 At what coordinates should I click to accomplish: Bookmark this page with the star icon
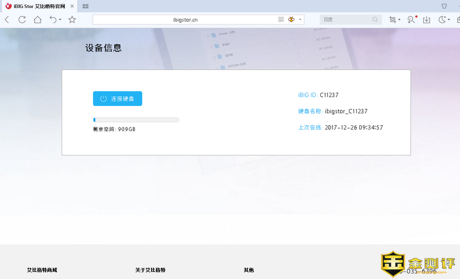point(72,20)
